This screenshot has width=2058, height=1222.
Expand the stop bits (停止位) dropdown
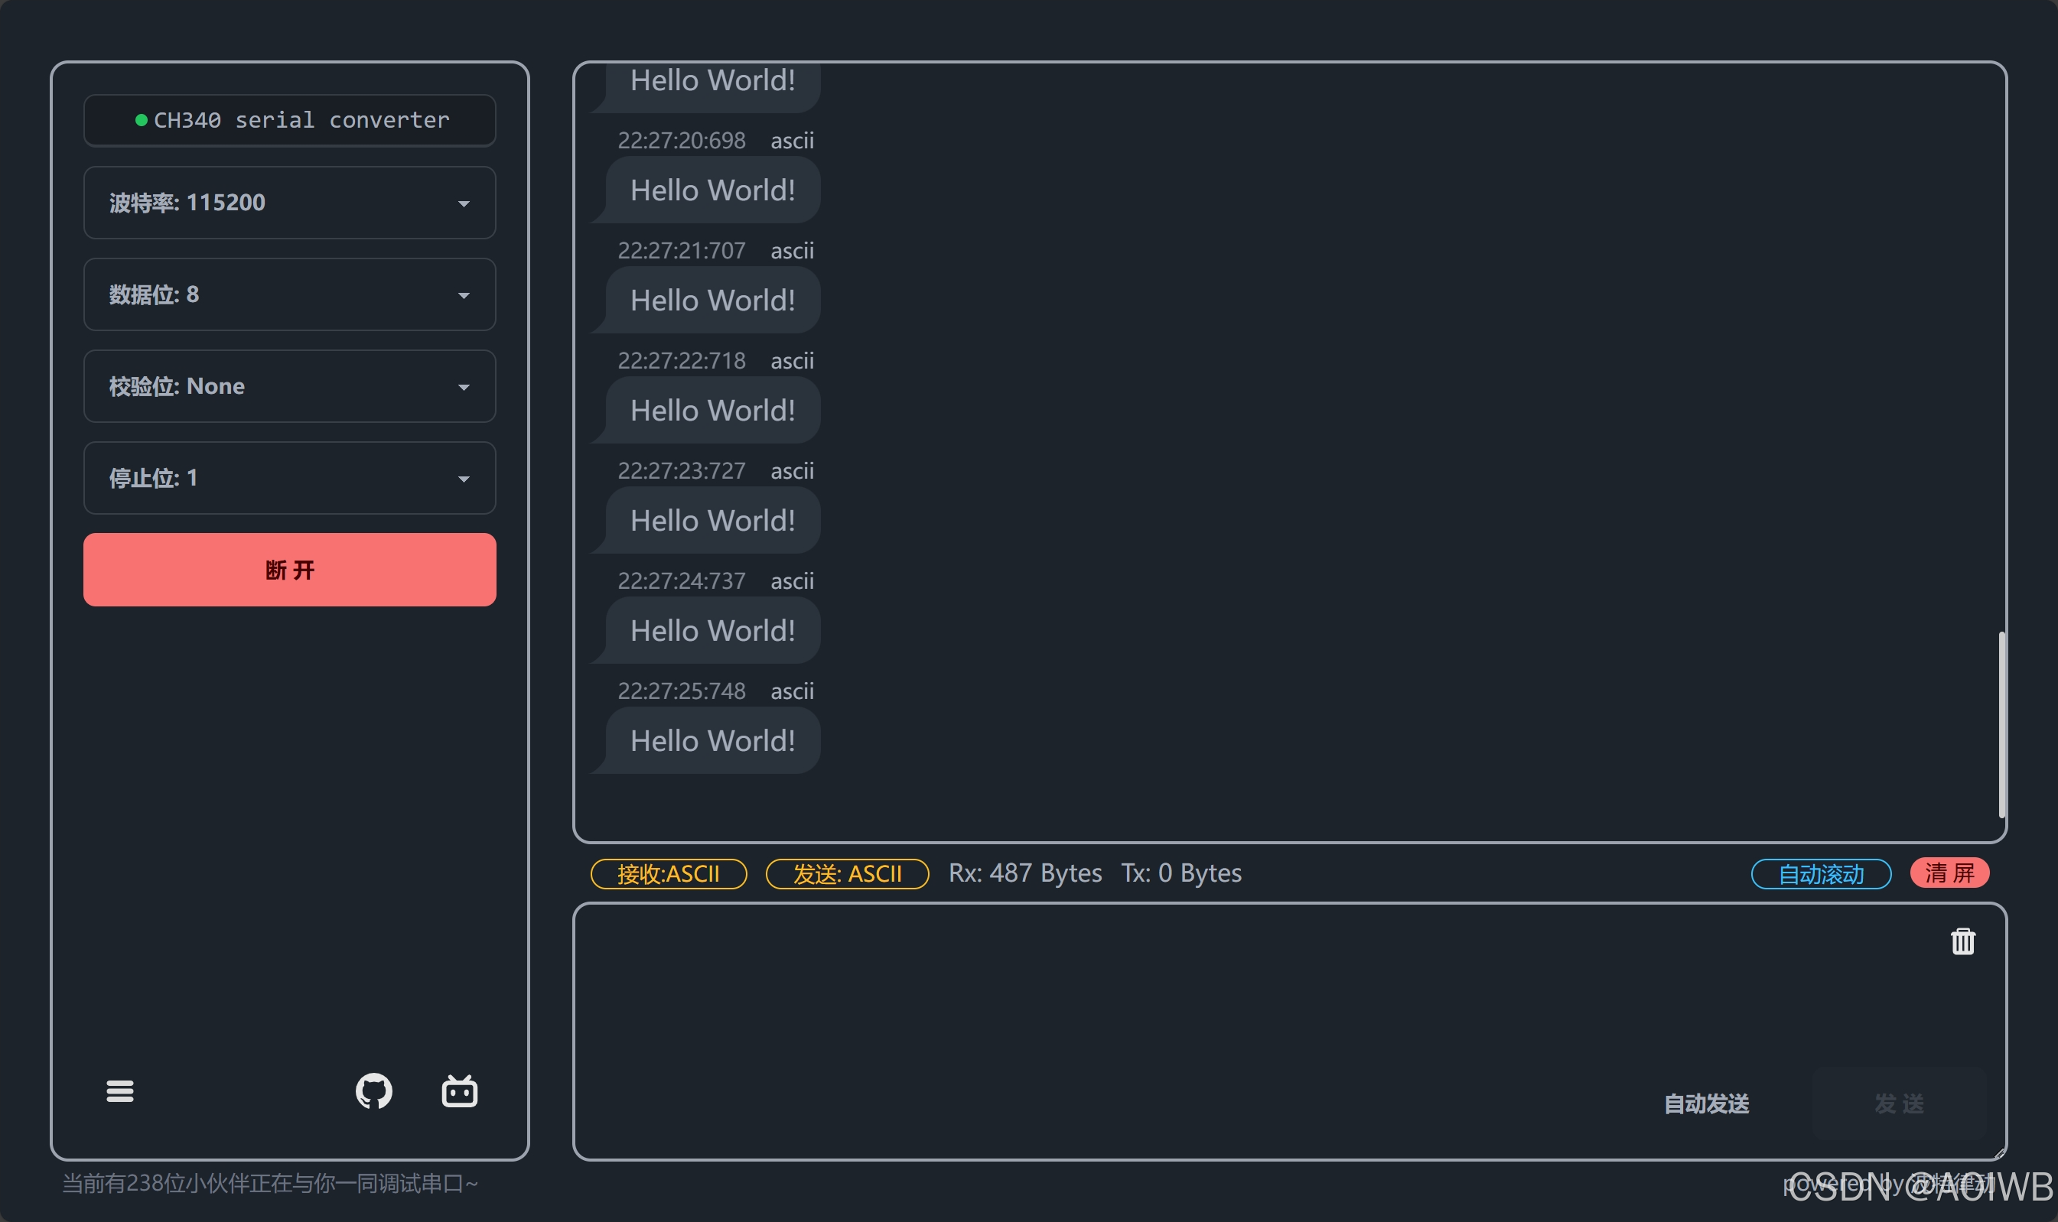pyautogui.click(x=289, y=479)
